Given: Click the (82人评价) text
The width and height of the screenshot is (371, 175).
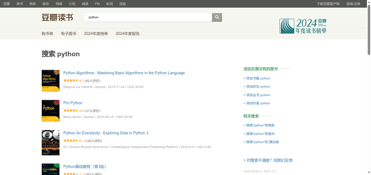Looking at the screenshot, I should click(92, 81).
